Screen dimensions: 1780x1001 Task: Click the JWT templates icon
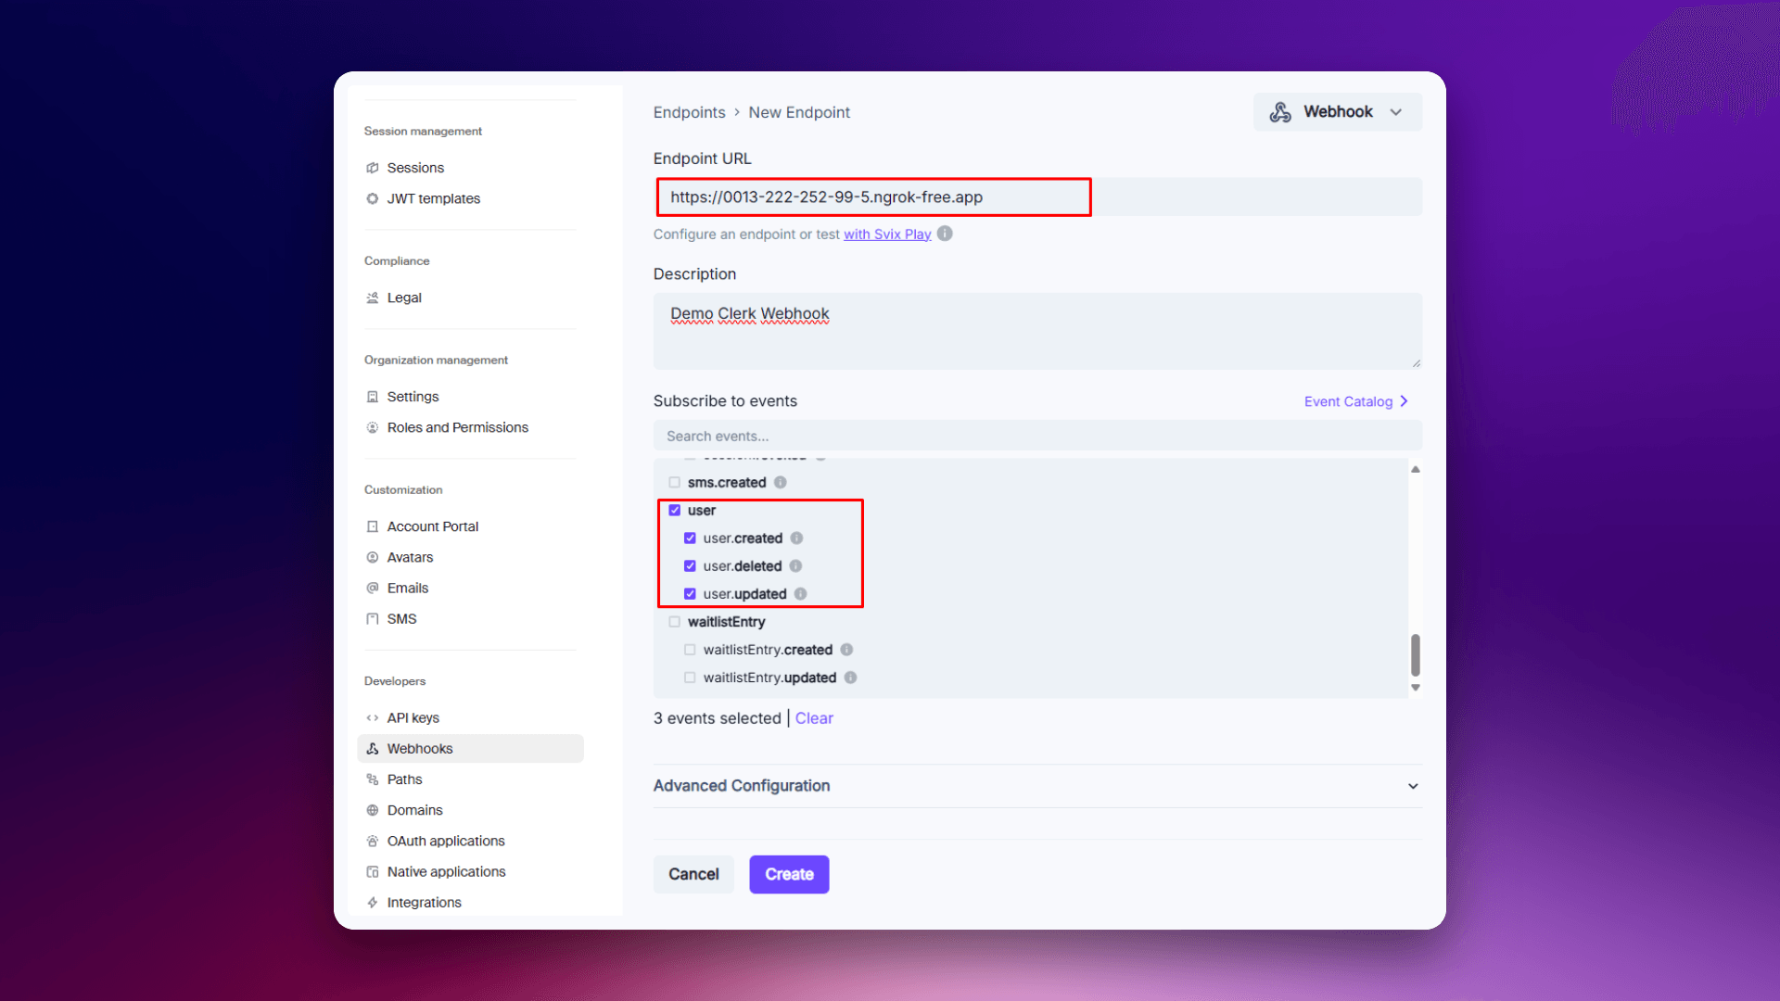point(372,198)
